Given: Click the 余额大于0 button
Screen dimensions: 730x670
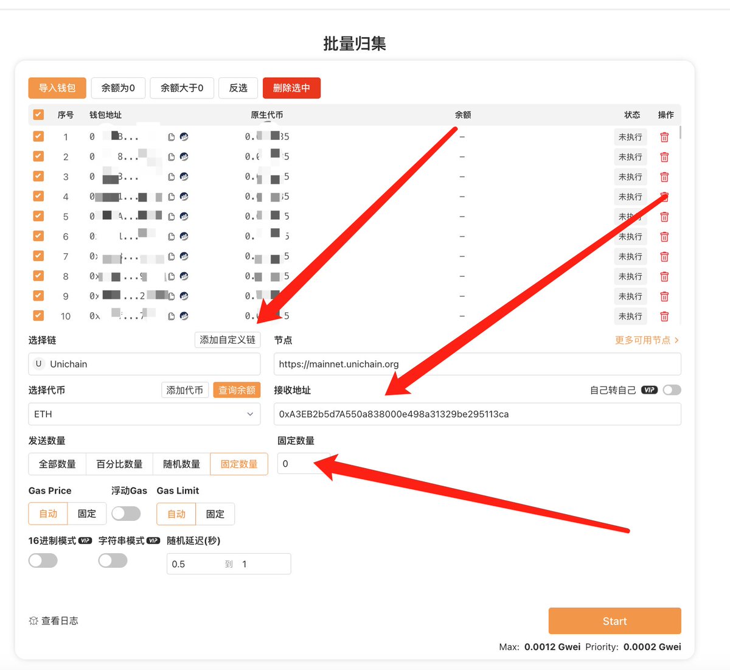Looking at the screenshot, I should pyautogui.click(x=182, y=88).
